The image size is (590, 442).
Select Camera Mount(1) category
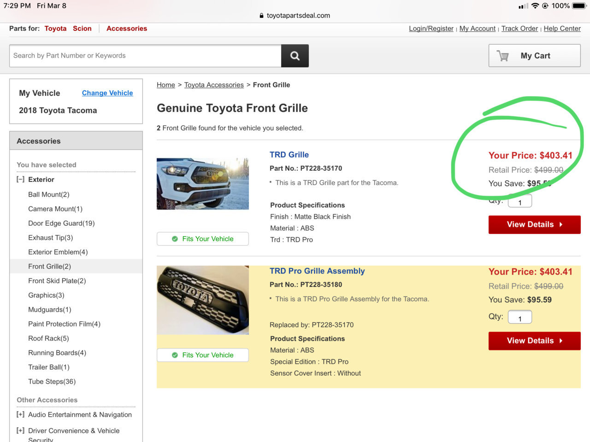(x=55, y=209)
